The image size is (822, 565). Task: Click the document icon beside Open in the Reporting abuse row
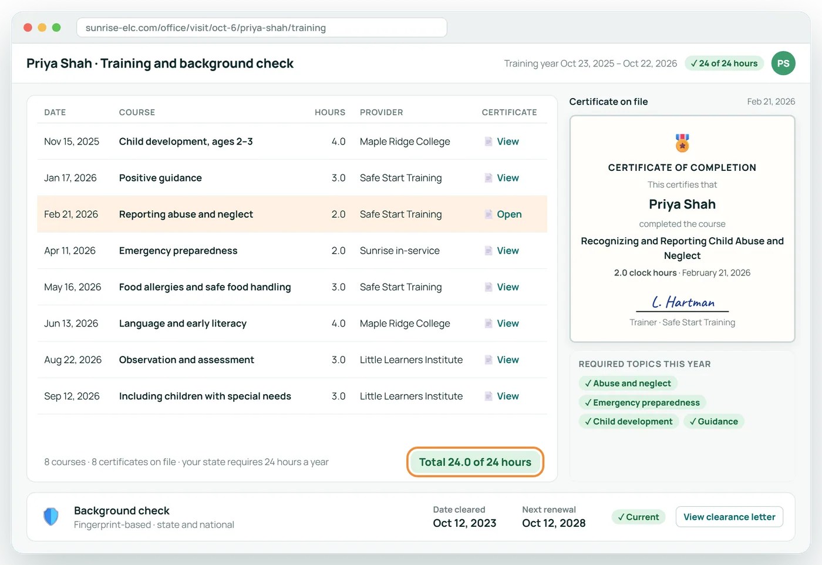(x=489, y=214)
